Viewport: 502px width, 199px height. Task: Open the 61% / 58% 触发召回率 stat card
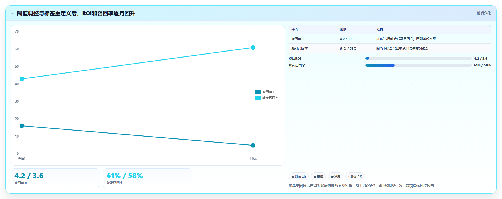click(x=148, y=178)
